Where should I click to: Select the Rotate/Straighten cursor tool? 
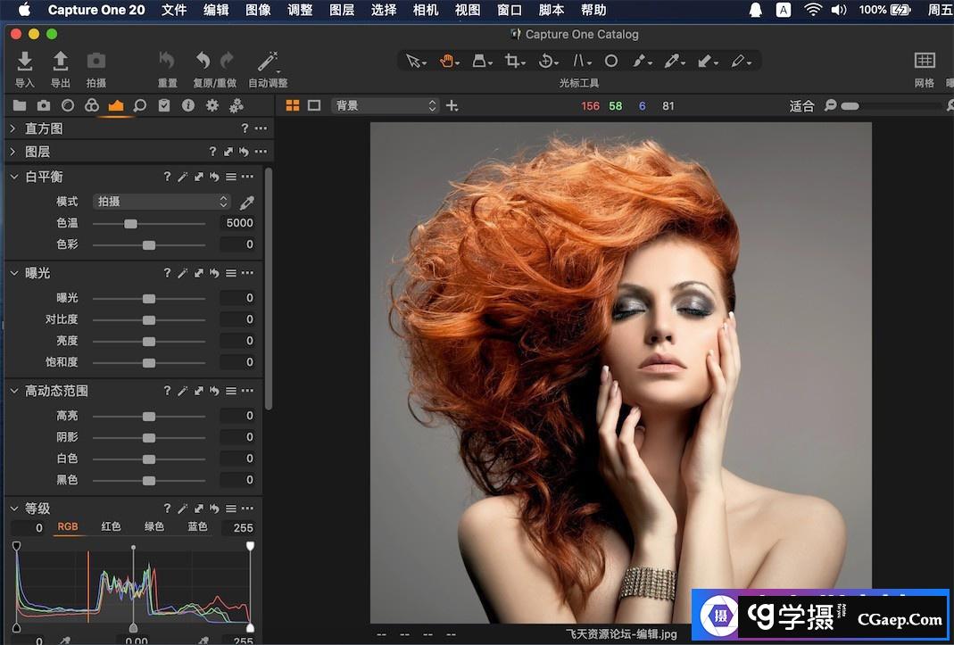pyautogui.click(x=546, y=61)
